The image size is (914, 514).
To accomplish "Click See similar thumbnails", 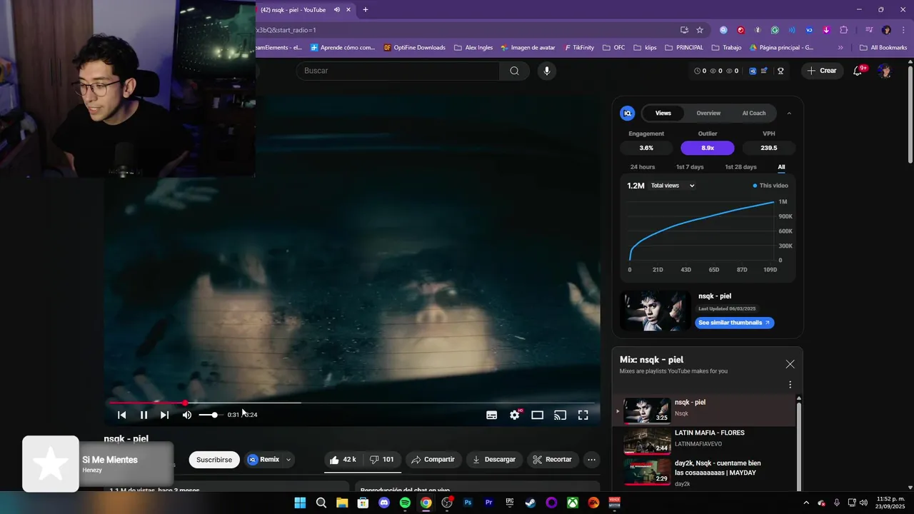I will coord(734,323).
